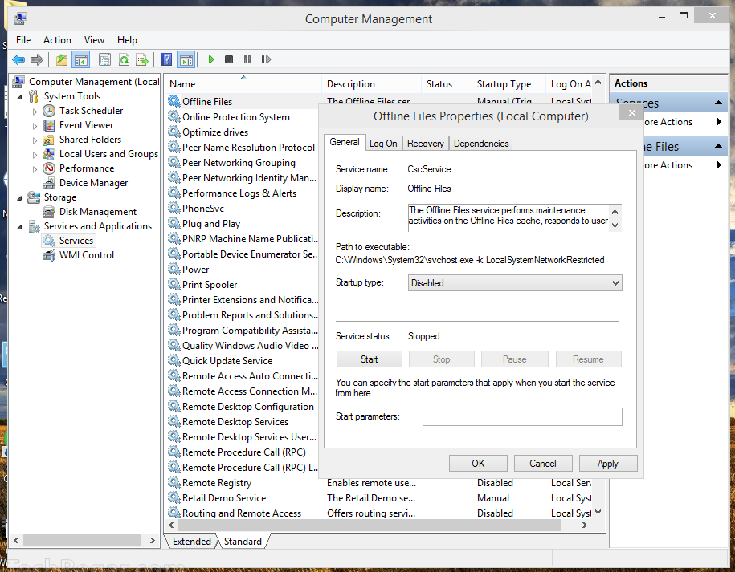Select the Print Spooler service row
Image resolution: width=735 pixels, height=572 pixels.
(x=243, y=285)
